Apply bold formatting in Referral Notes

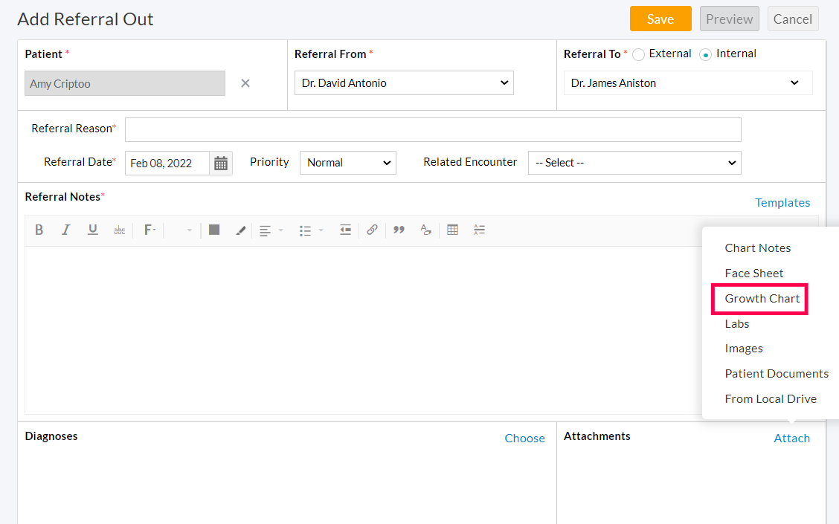[x=39, y=230]
